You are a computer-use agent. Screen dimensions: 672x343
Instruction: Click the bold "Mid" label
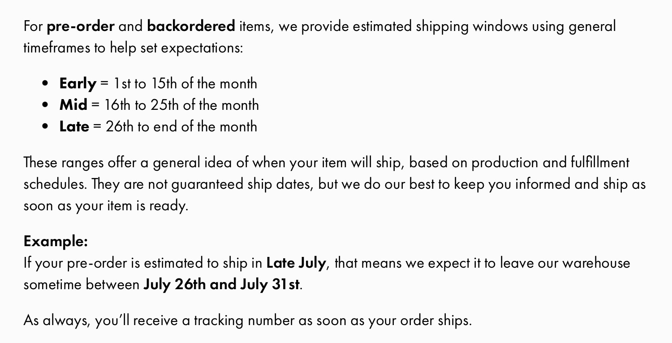[73, 105]
